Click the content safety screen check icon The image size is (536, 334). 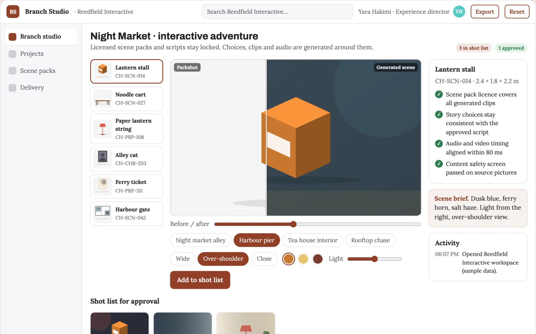[x=439, y=164]
